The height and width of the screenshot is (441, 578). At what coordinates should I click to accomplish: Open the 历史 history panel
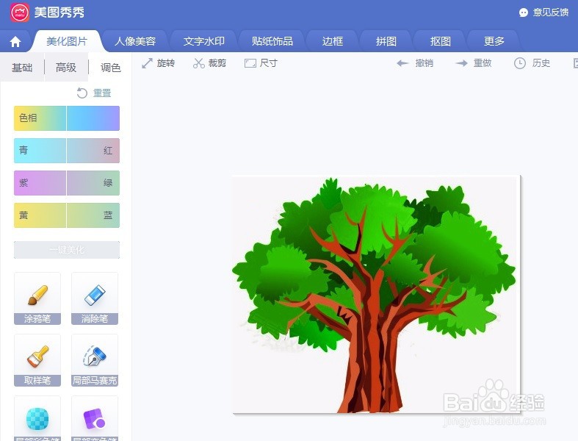pos(532,63)
